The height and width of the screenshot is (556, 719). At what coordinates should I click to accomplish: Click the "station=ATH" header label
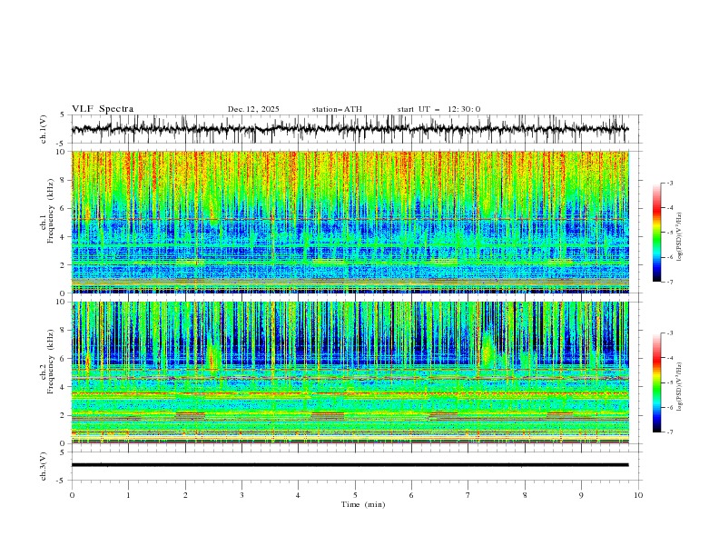pyautogui.click(x=337, y=109)
